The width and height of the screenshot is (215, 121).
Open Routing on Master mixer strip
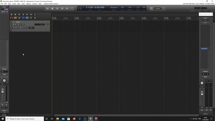[x=205, y=72]
